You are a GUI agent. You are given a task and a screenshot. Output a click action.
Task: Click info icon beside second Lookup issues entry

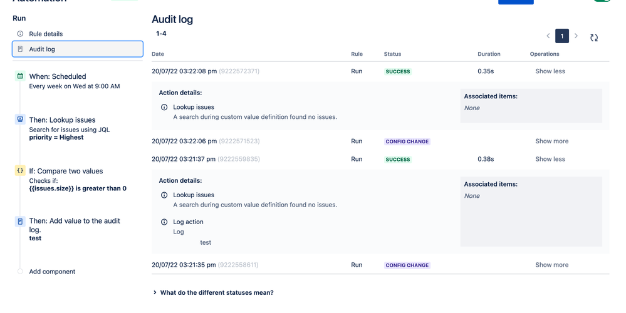pyautogui.click(x=164, y=195)
